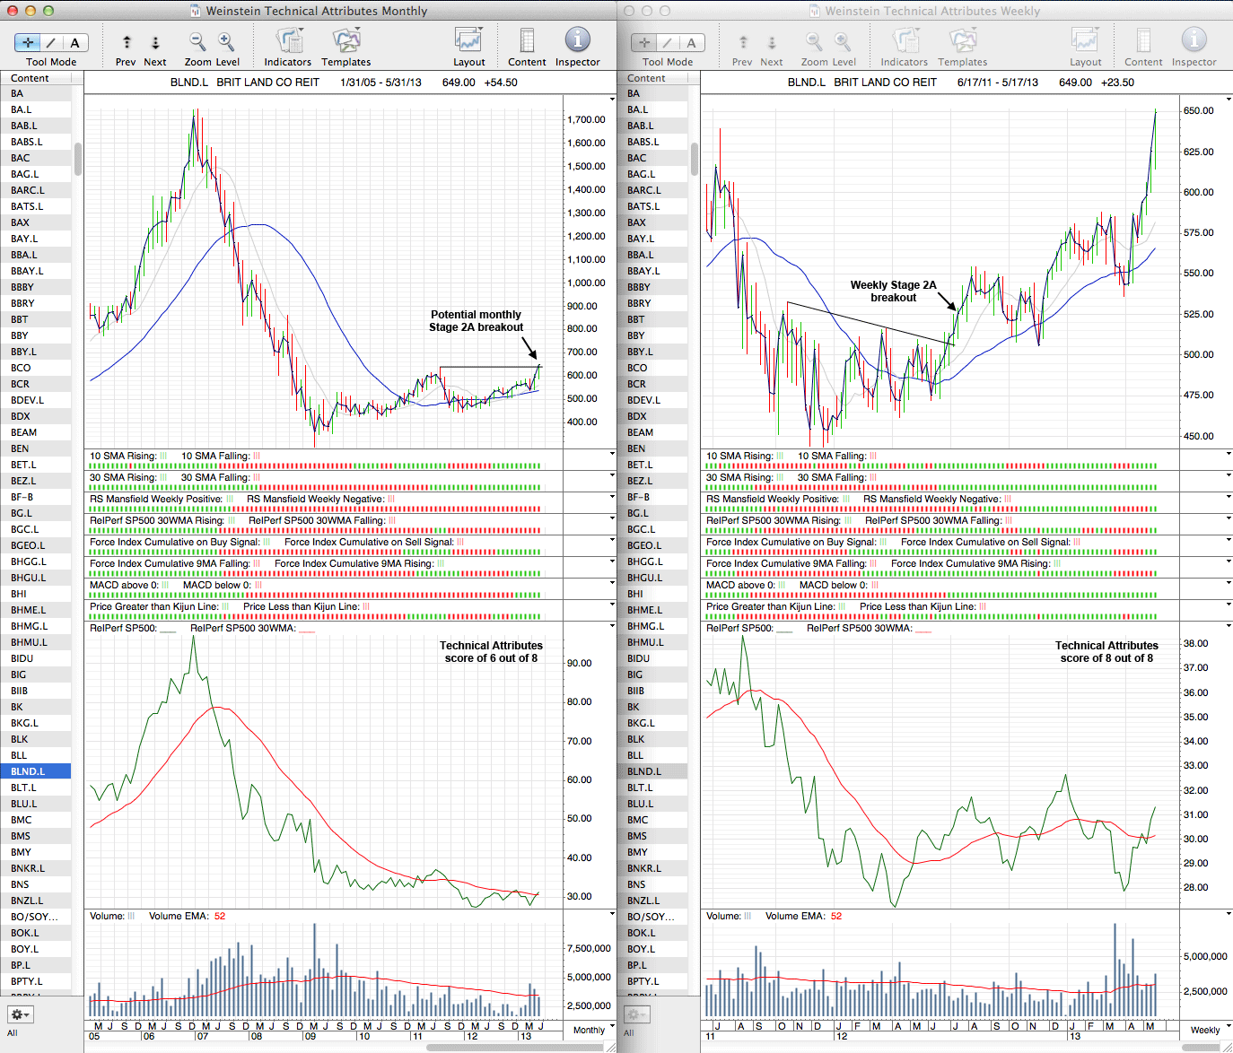1233x1053 pixels.
Task: Open RS Mansfield panel arrow in Weekly window
Action: [x=1229, y=497]
